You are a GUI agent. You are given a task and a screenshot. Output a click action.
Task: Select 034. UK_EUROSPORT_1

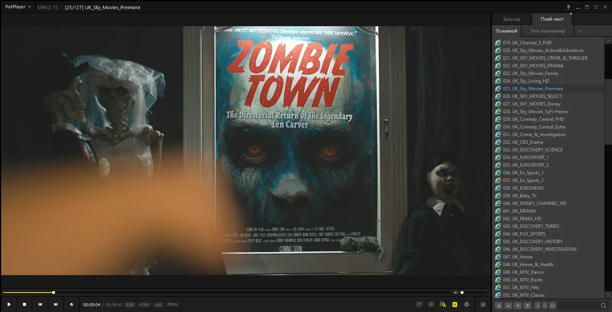click(549, 158)
